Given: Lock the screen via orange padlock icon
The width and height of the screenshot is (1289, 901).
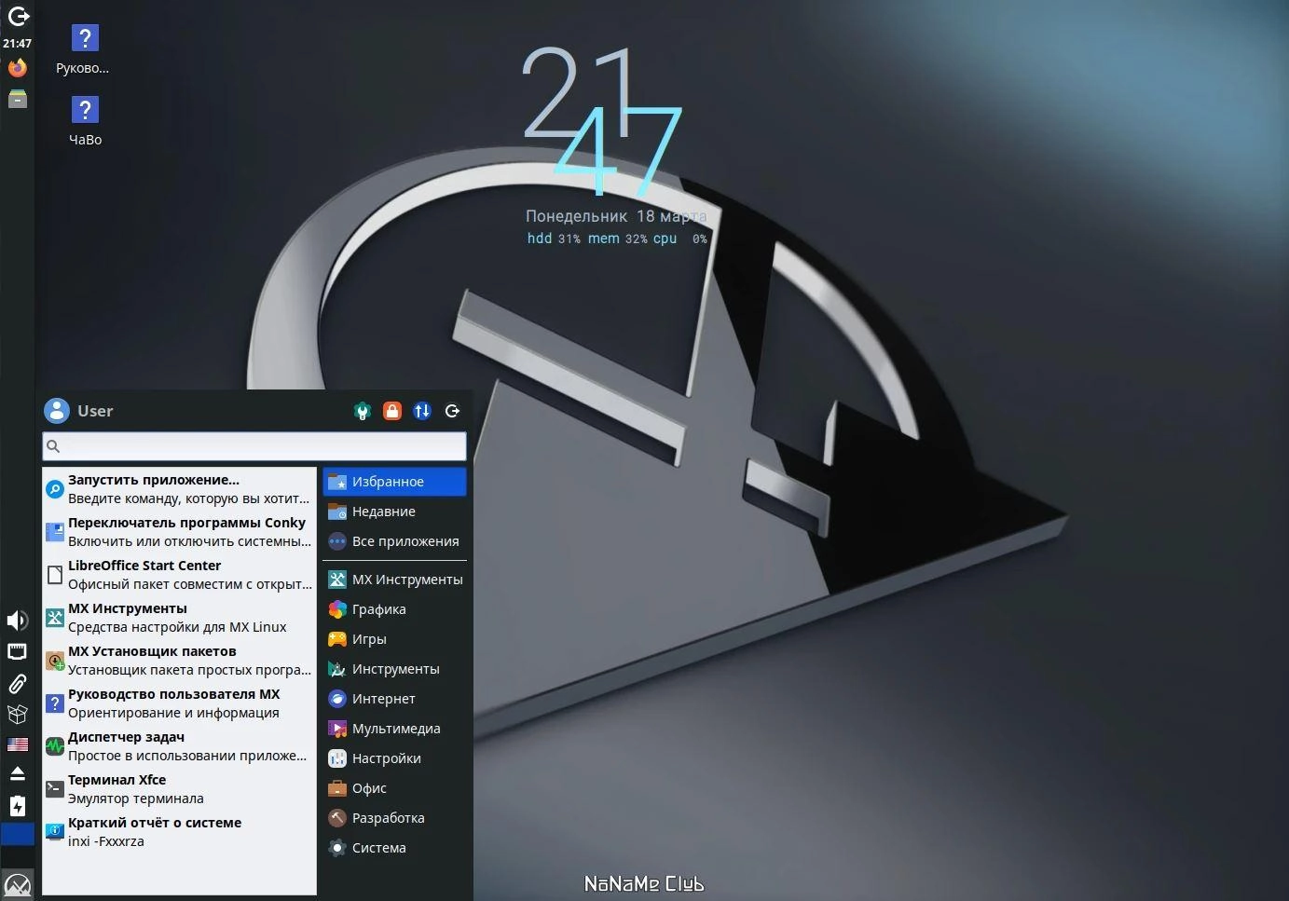Looking at the screenshot, I should (392, 411).
